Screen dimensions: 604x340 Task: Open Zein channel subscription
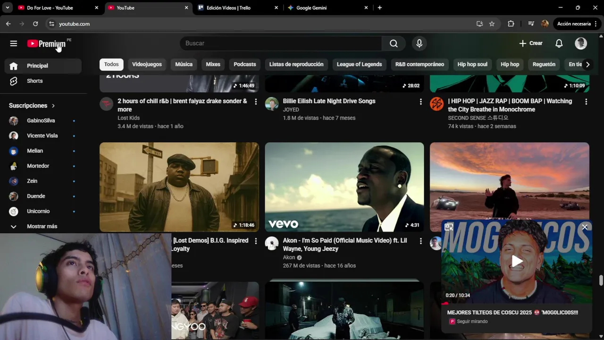pyautogui.click(x=43, y=181)
